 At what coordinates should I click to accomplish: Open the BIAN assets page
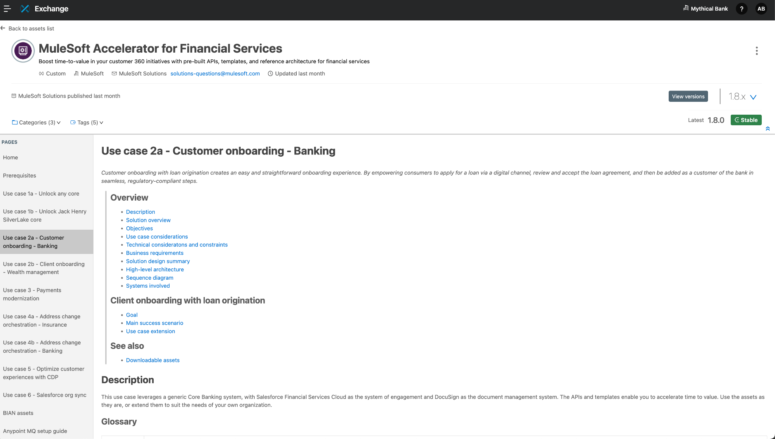click(x=18, y=413)
